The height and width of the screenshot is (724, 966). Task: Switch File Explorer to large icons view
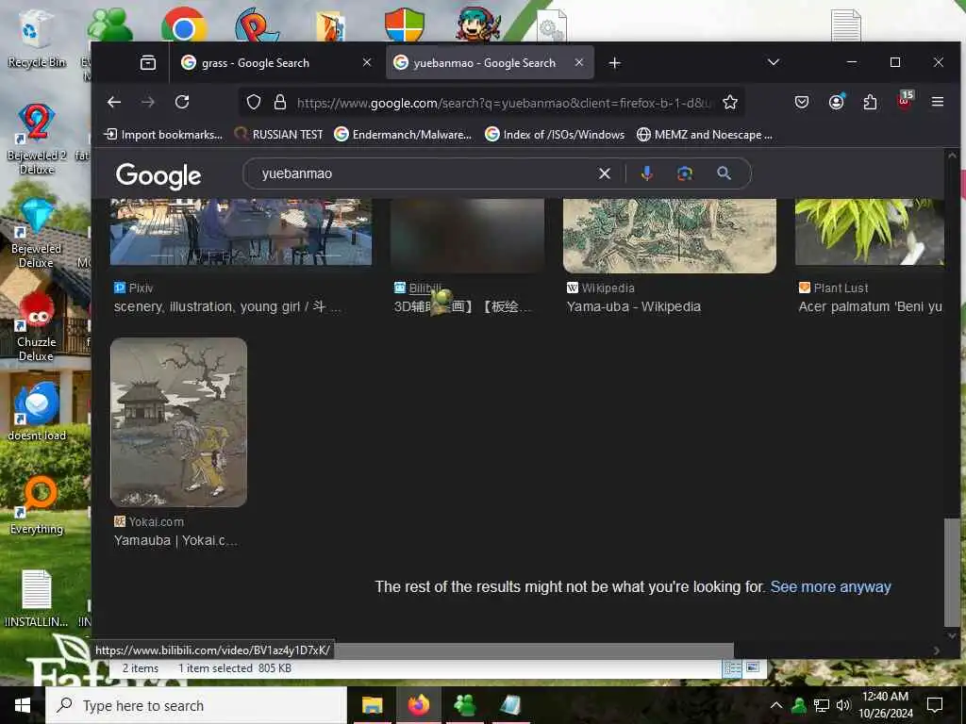pyautogui.click(x=753, y=667)
